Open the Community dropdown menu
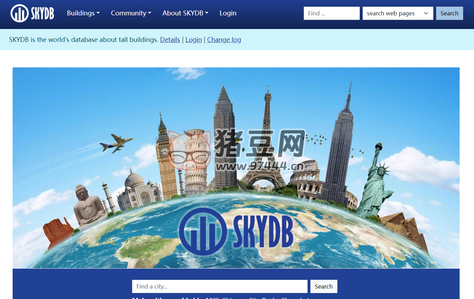Image resolution: width=474 pixels, height=299 pixels. coord(131,13)
